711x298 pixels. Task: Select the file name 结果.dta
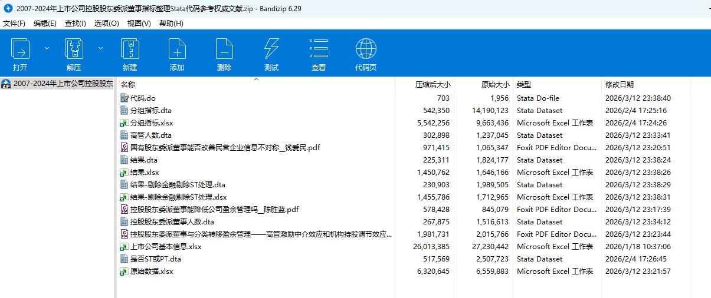tap(144, 160)
